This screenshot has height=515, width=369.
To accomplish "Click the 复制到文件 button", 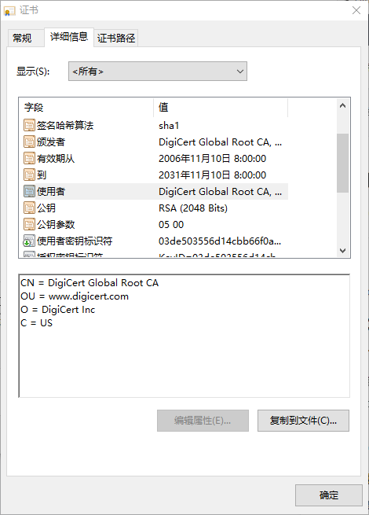I will click(x=303, y=421).
